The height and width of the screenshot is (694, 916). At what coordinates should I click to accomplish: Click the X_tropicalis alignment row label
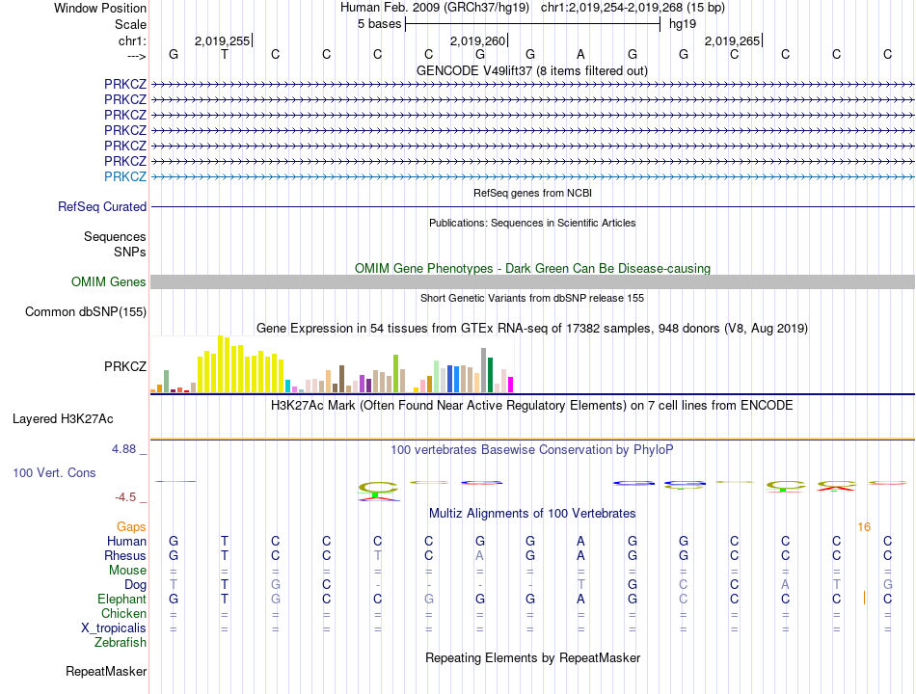[114, 628]
